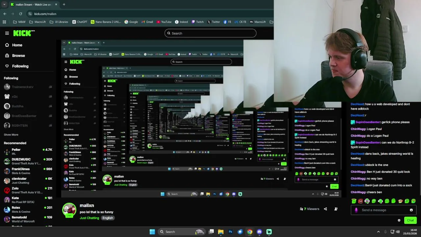This screenshot has width=421, height=237.
Task: Click the KICK logo
Action: [24, 33]
